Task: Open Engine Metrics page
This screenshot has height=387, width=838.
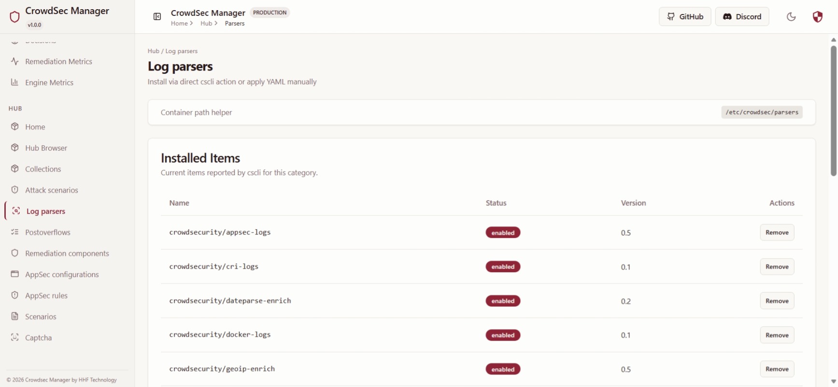Action: coord(49,83)
